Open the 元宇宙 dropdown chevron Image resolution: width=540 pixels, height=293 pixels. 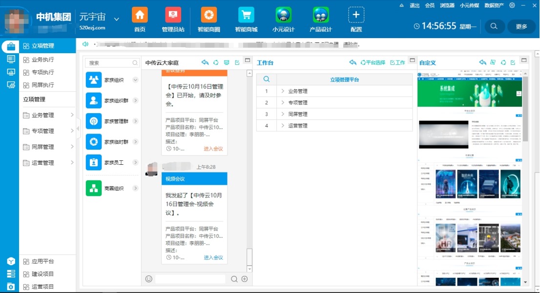pyautogui.click(x=117, y=19)
